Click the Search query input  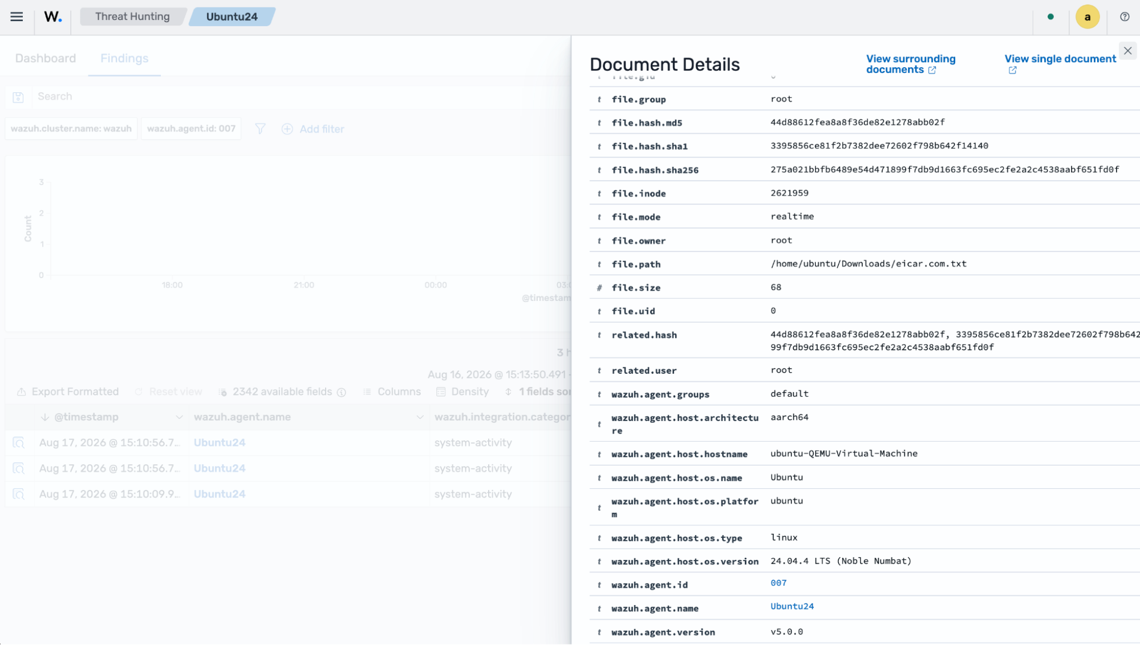(x=302, y=96)
